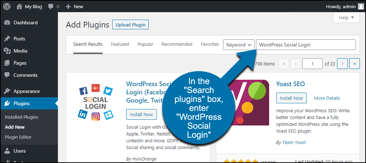
Task: Click the Pages sidebar icon
Action: [x=7, y=63]
